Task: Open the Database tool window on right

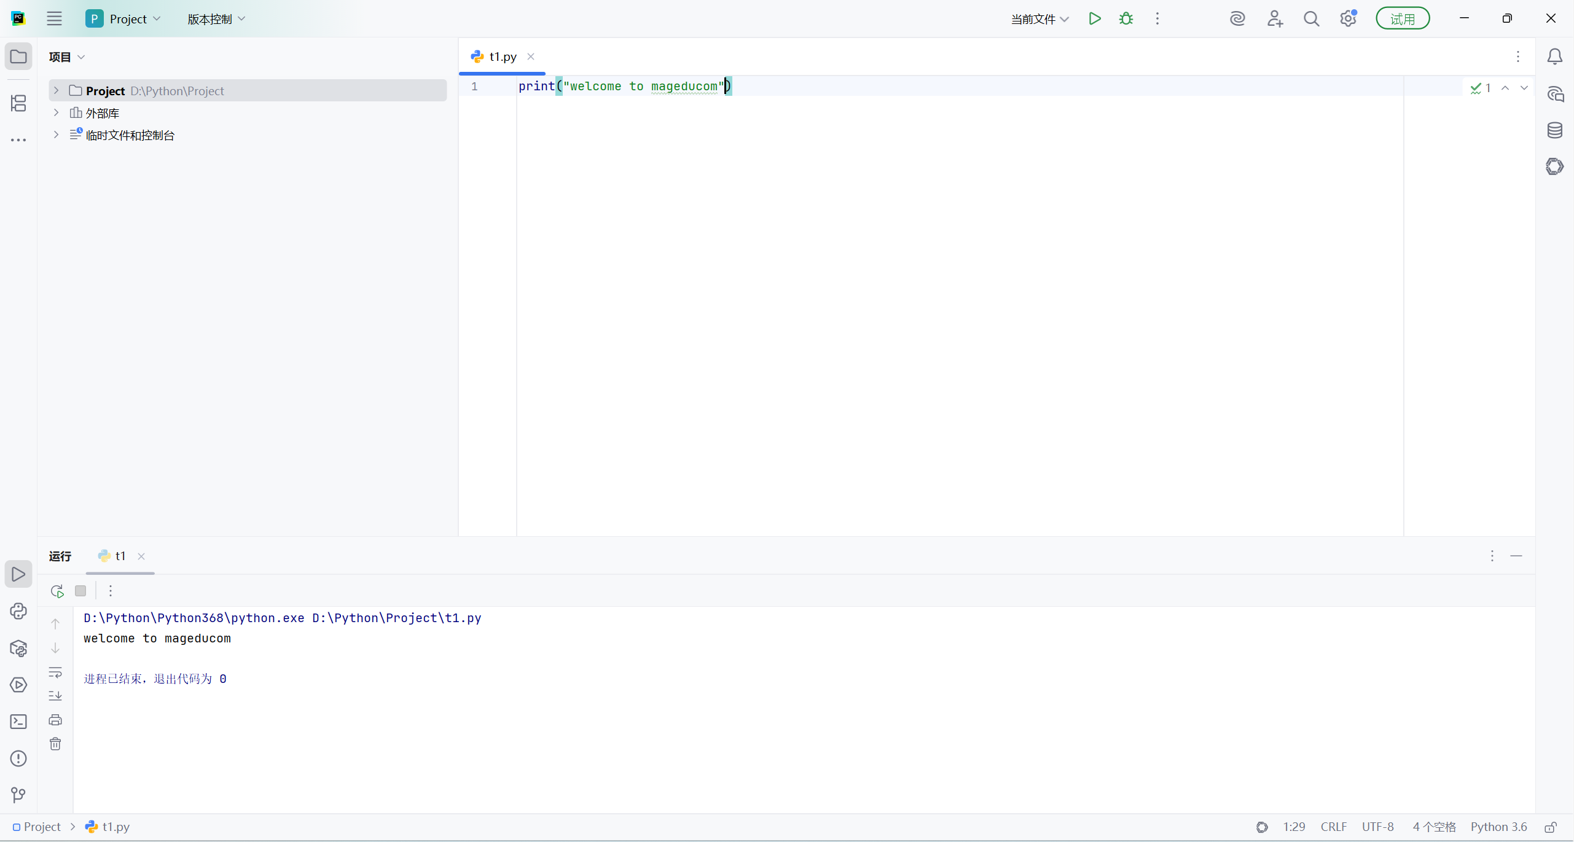Action: (x=1554, y=130)
